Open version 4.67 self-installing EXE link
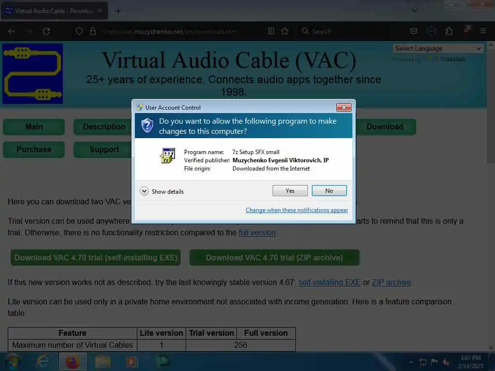 click(329, 282)
